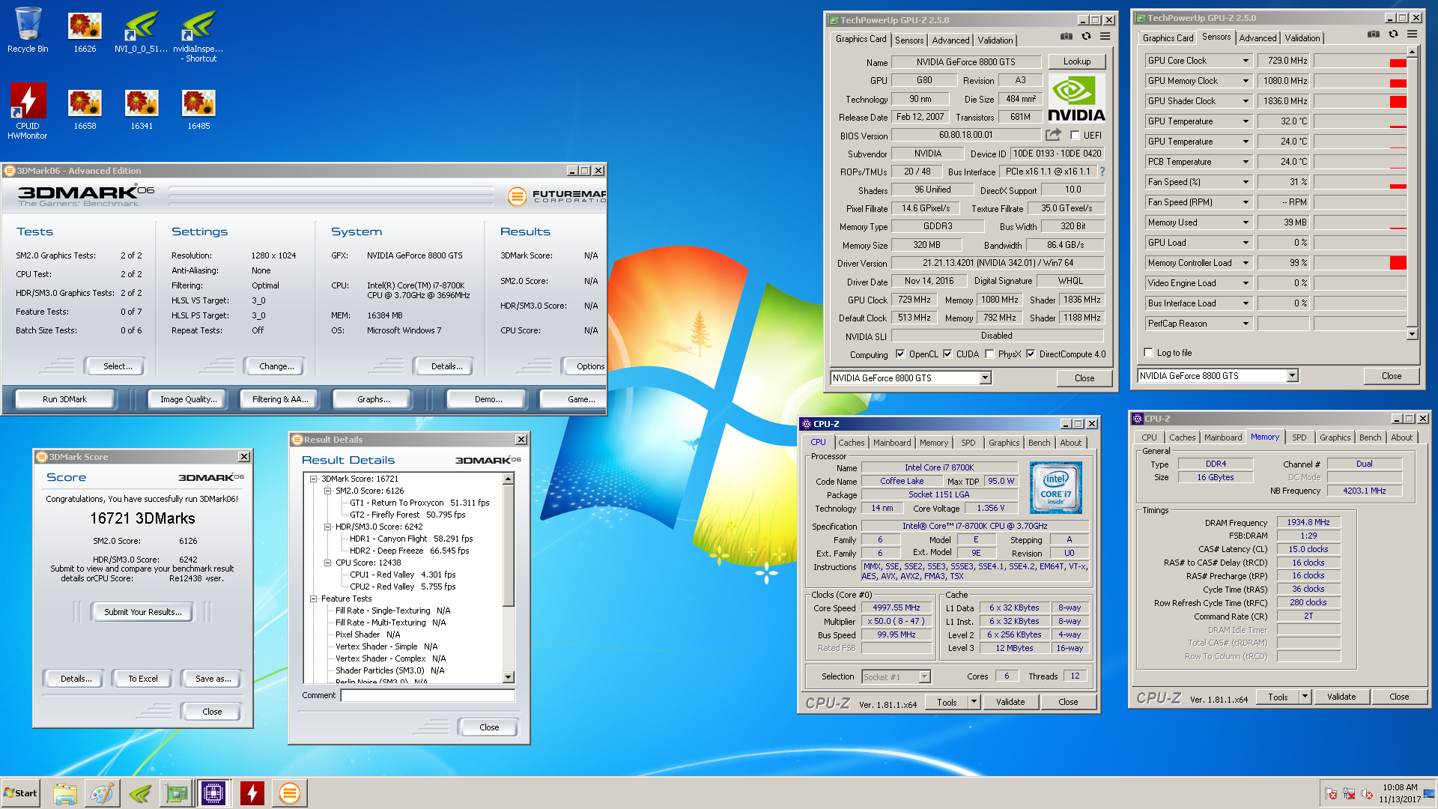Image resolution: width=1438 pixels, height=809 pixels.
Task: Open Windows Explorer from the taskbar
Action: pos(65,793)
